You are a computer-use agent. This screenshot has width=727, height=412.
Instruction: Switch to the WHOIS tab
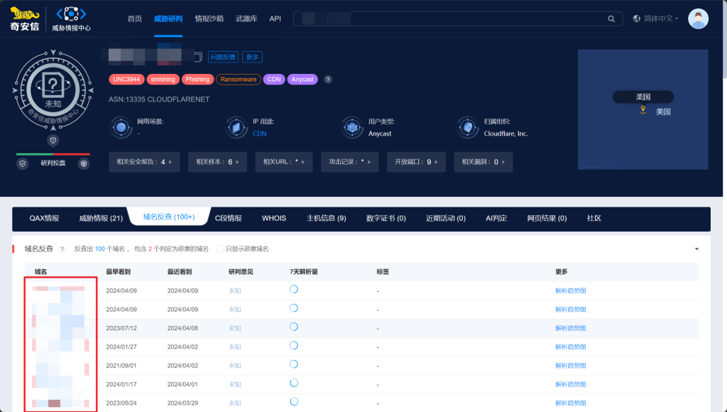[274, 218]
